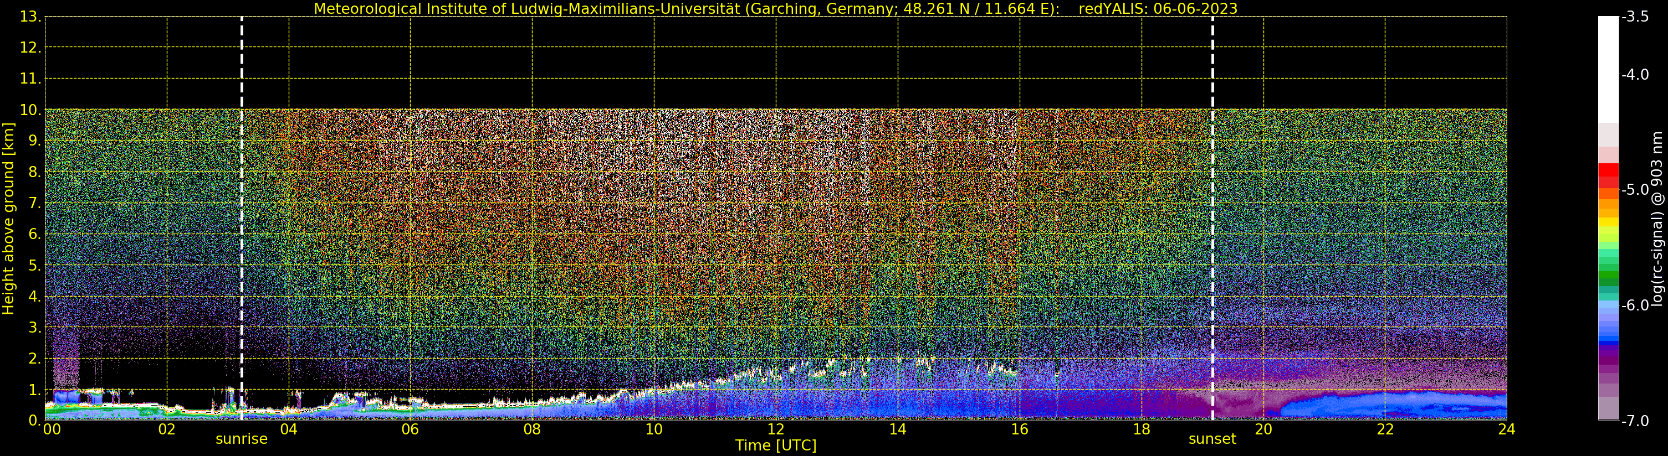Click the time axis tick label 00
This screenshot has width=1668, height=456.
[52, 429]
